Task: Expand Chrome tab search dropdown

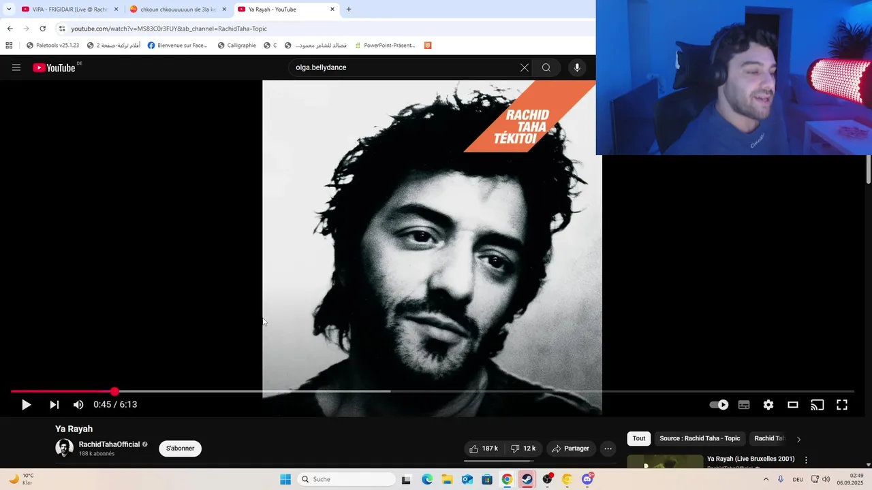Action: point(9,10)
